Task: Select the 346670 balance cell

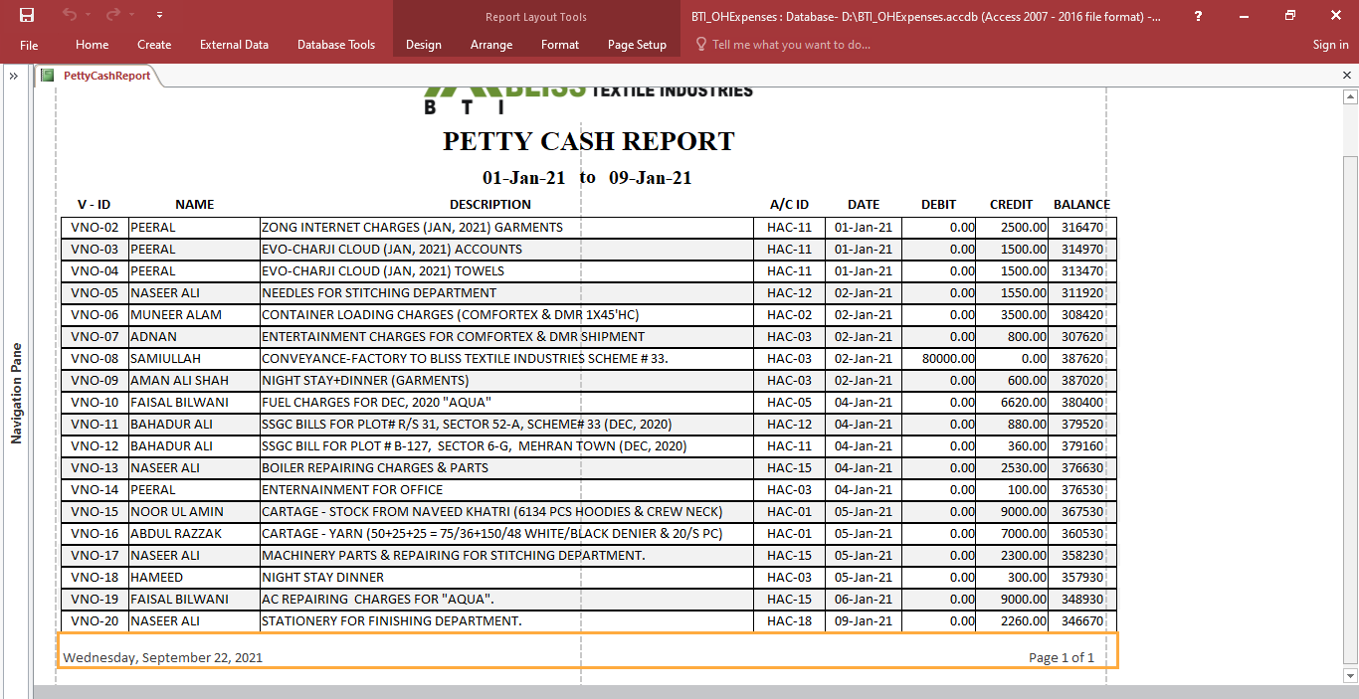Action: 1082,621
